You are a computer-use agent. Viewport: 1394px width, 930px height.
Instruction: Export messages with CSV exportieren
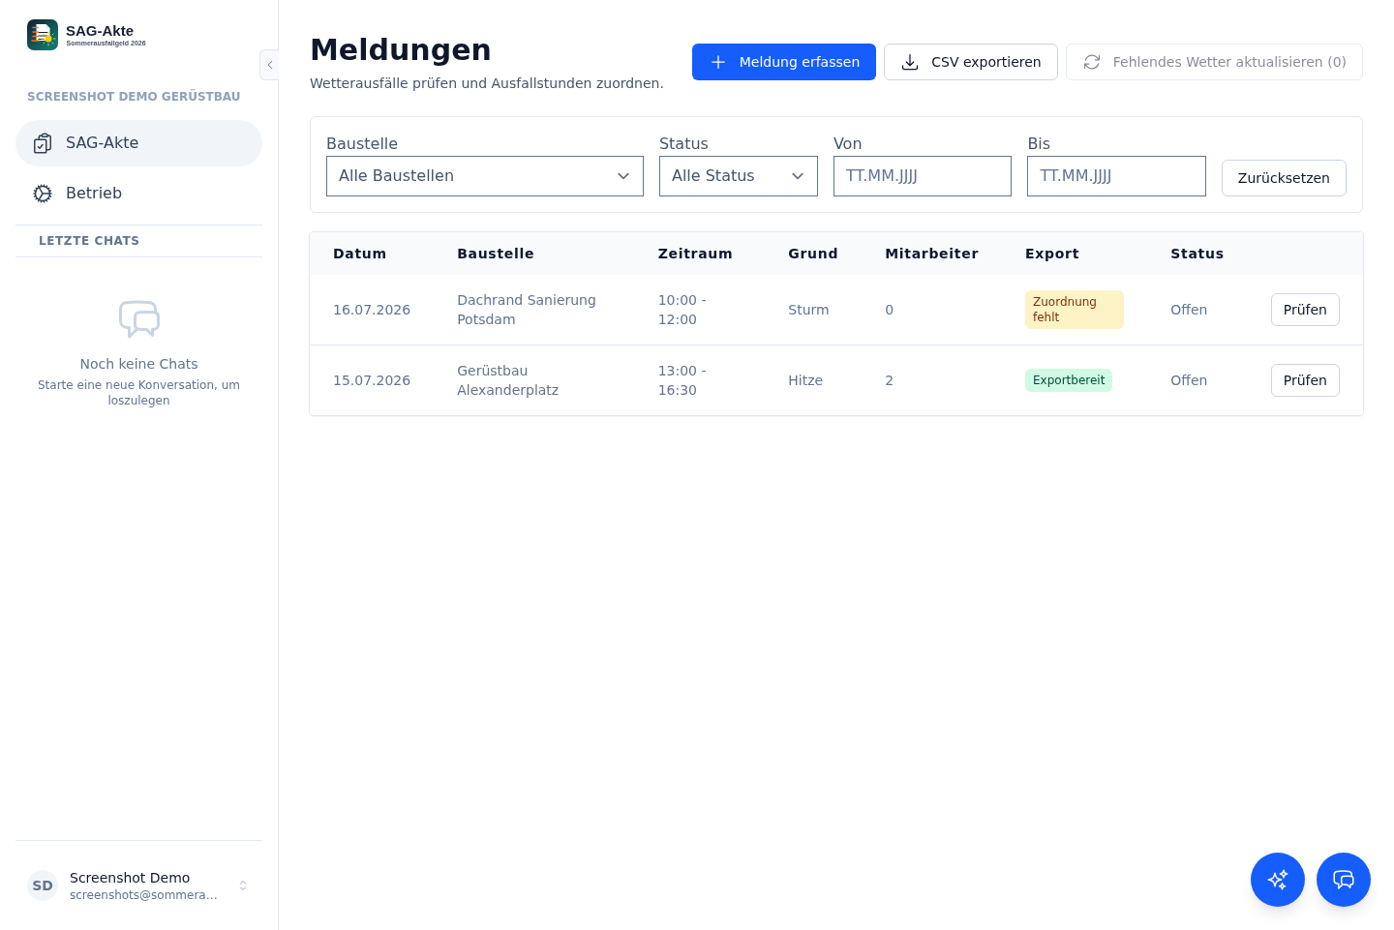coord(971,62)
